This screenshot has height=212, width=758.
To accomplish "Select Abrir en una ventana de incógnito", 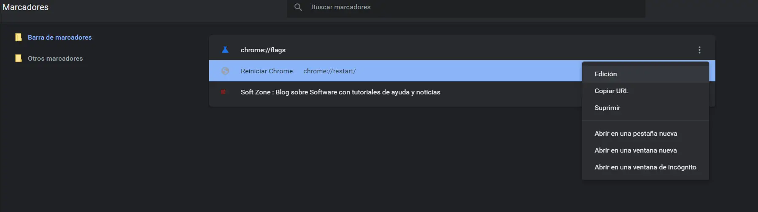I will click(x=645, y=167).
